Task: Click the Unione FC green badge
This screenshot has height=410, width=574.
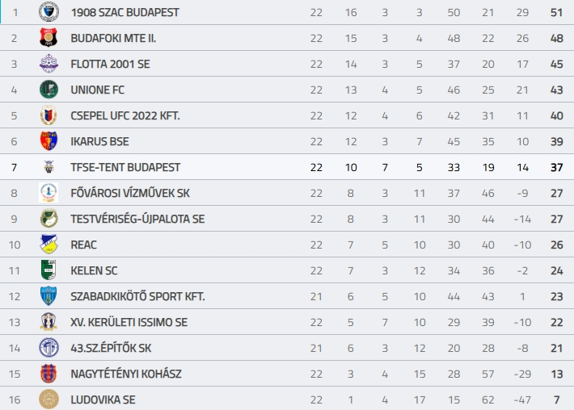Action: click(49, 90)
